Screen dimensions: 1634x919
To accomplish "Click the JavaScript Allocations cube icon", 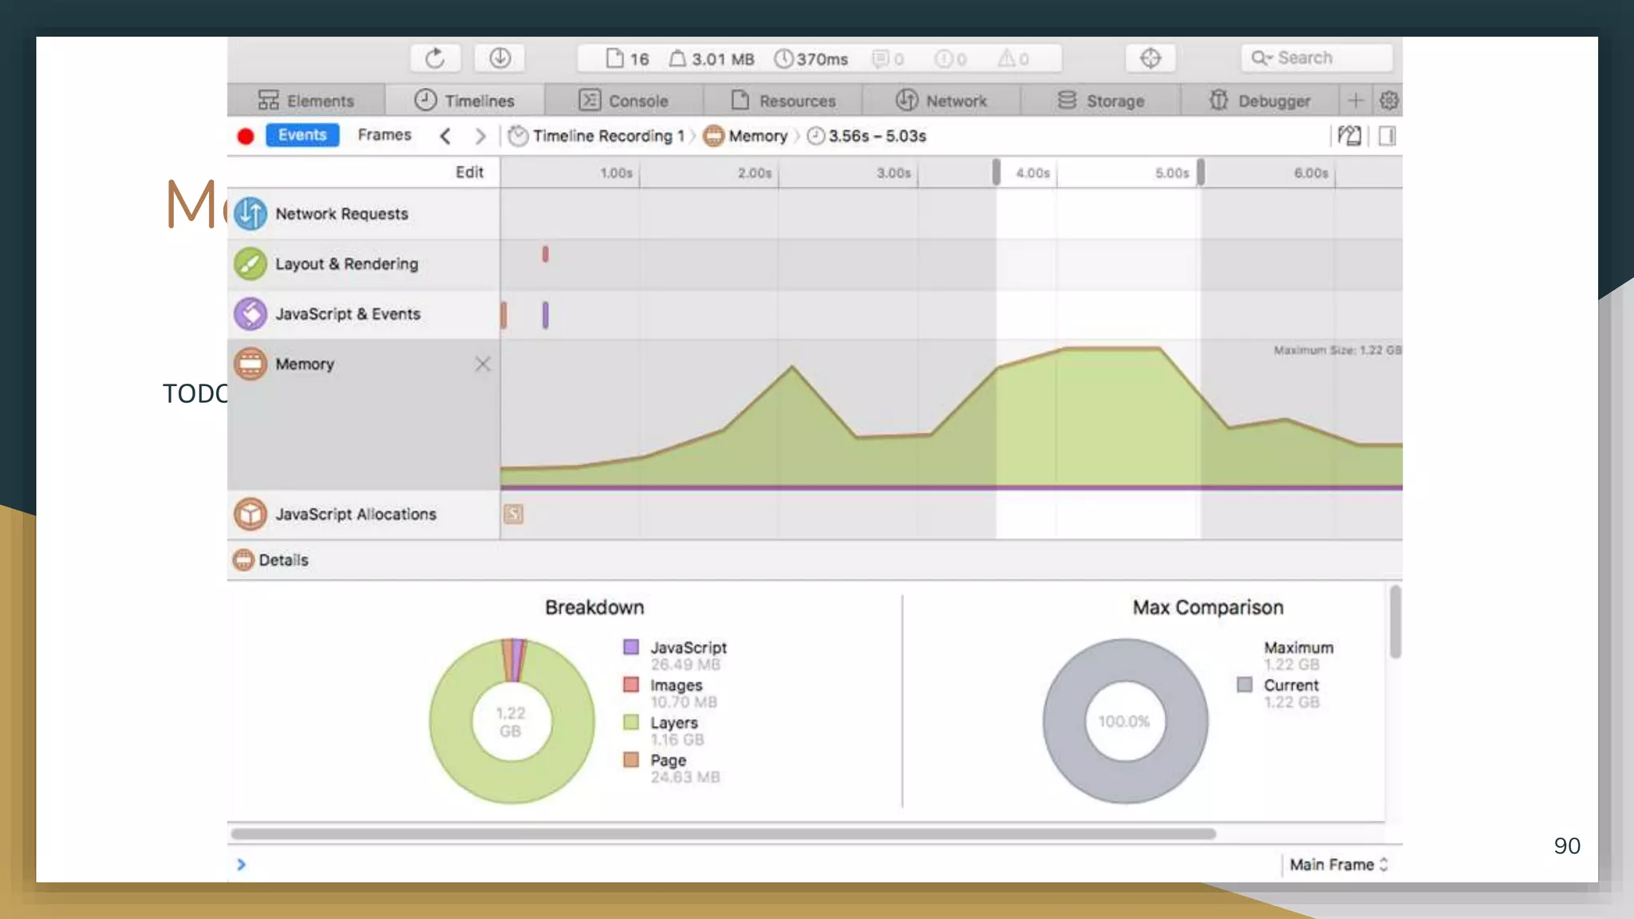I will [x=251, y=515].
